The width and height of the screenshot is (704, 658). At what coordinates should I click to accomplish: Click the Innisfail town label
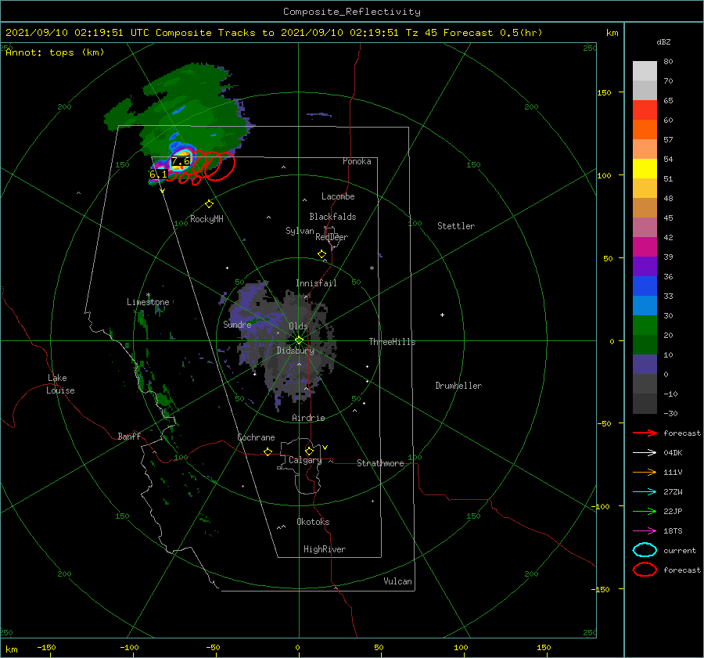316,283
